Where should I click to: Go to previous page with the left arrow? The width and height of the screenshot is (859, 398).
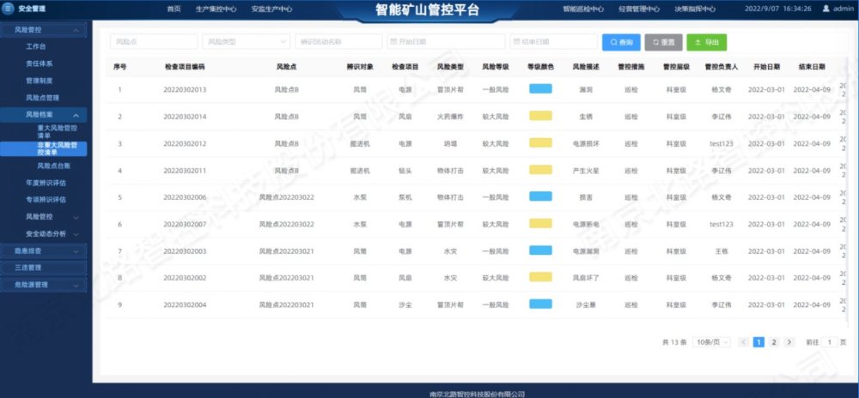744,341
